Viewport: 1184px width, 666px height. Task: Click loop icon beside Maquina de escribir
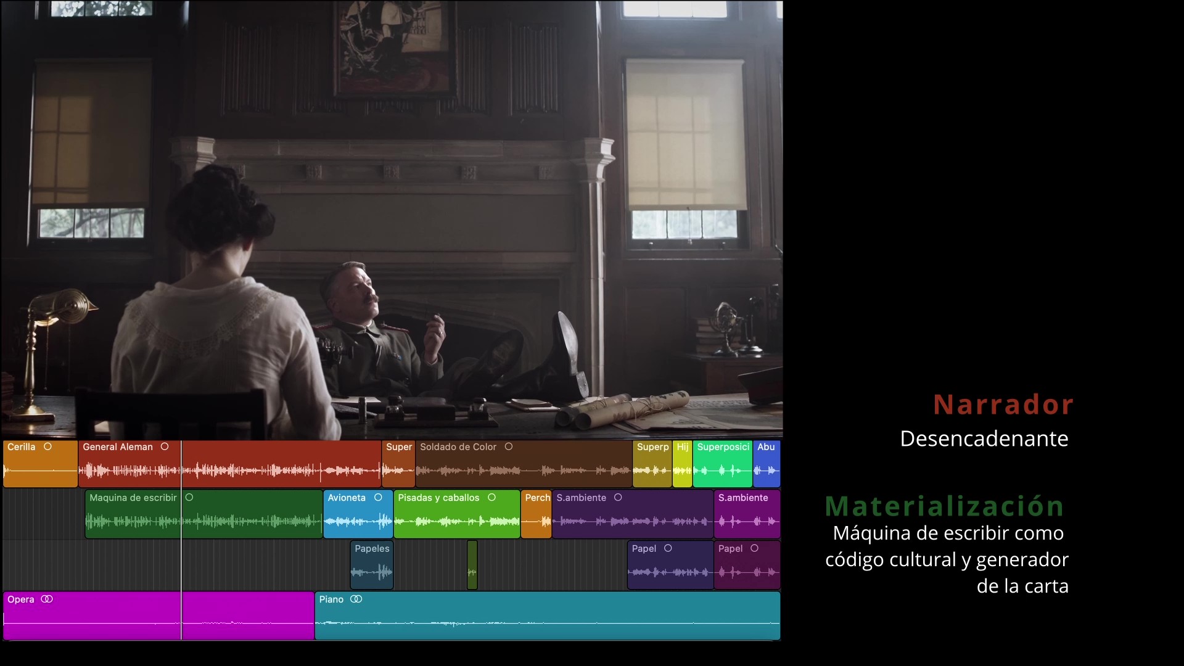[x=189, y=497]
